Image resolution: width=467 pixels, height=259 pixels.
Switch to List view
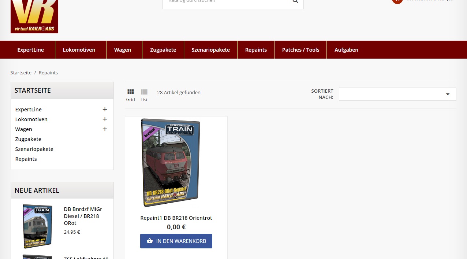pyautogui.click(x=144, y=95)
